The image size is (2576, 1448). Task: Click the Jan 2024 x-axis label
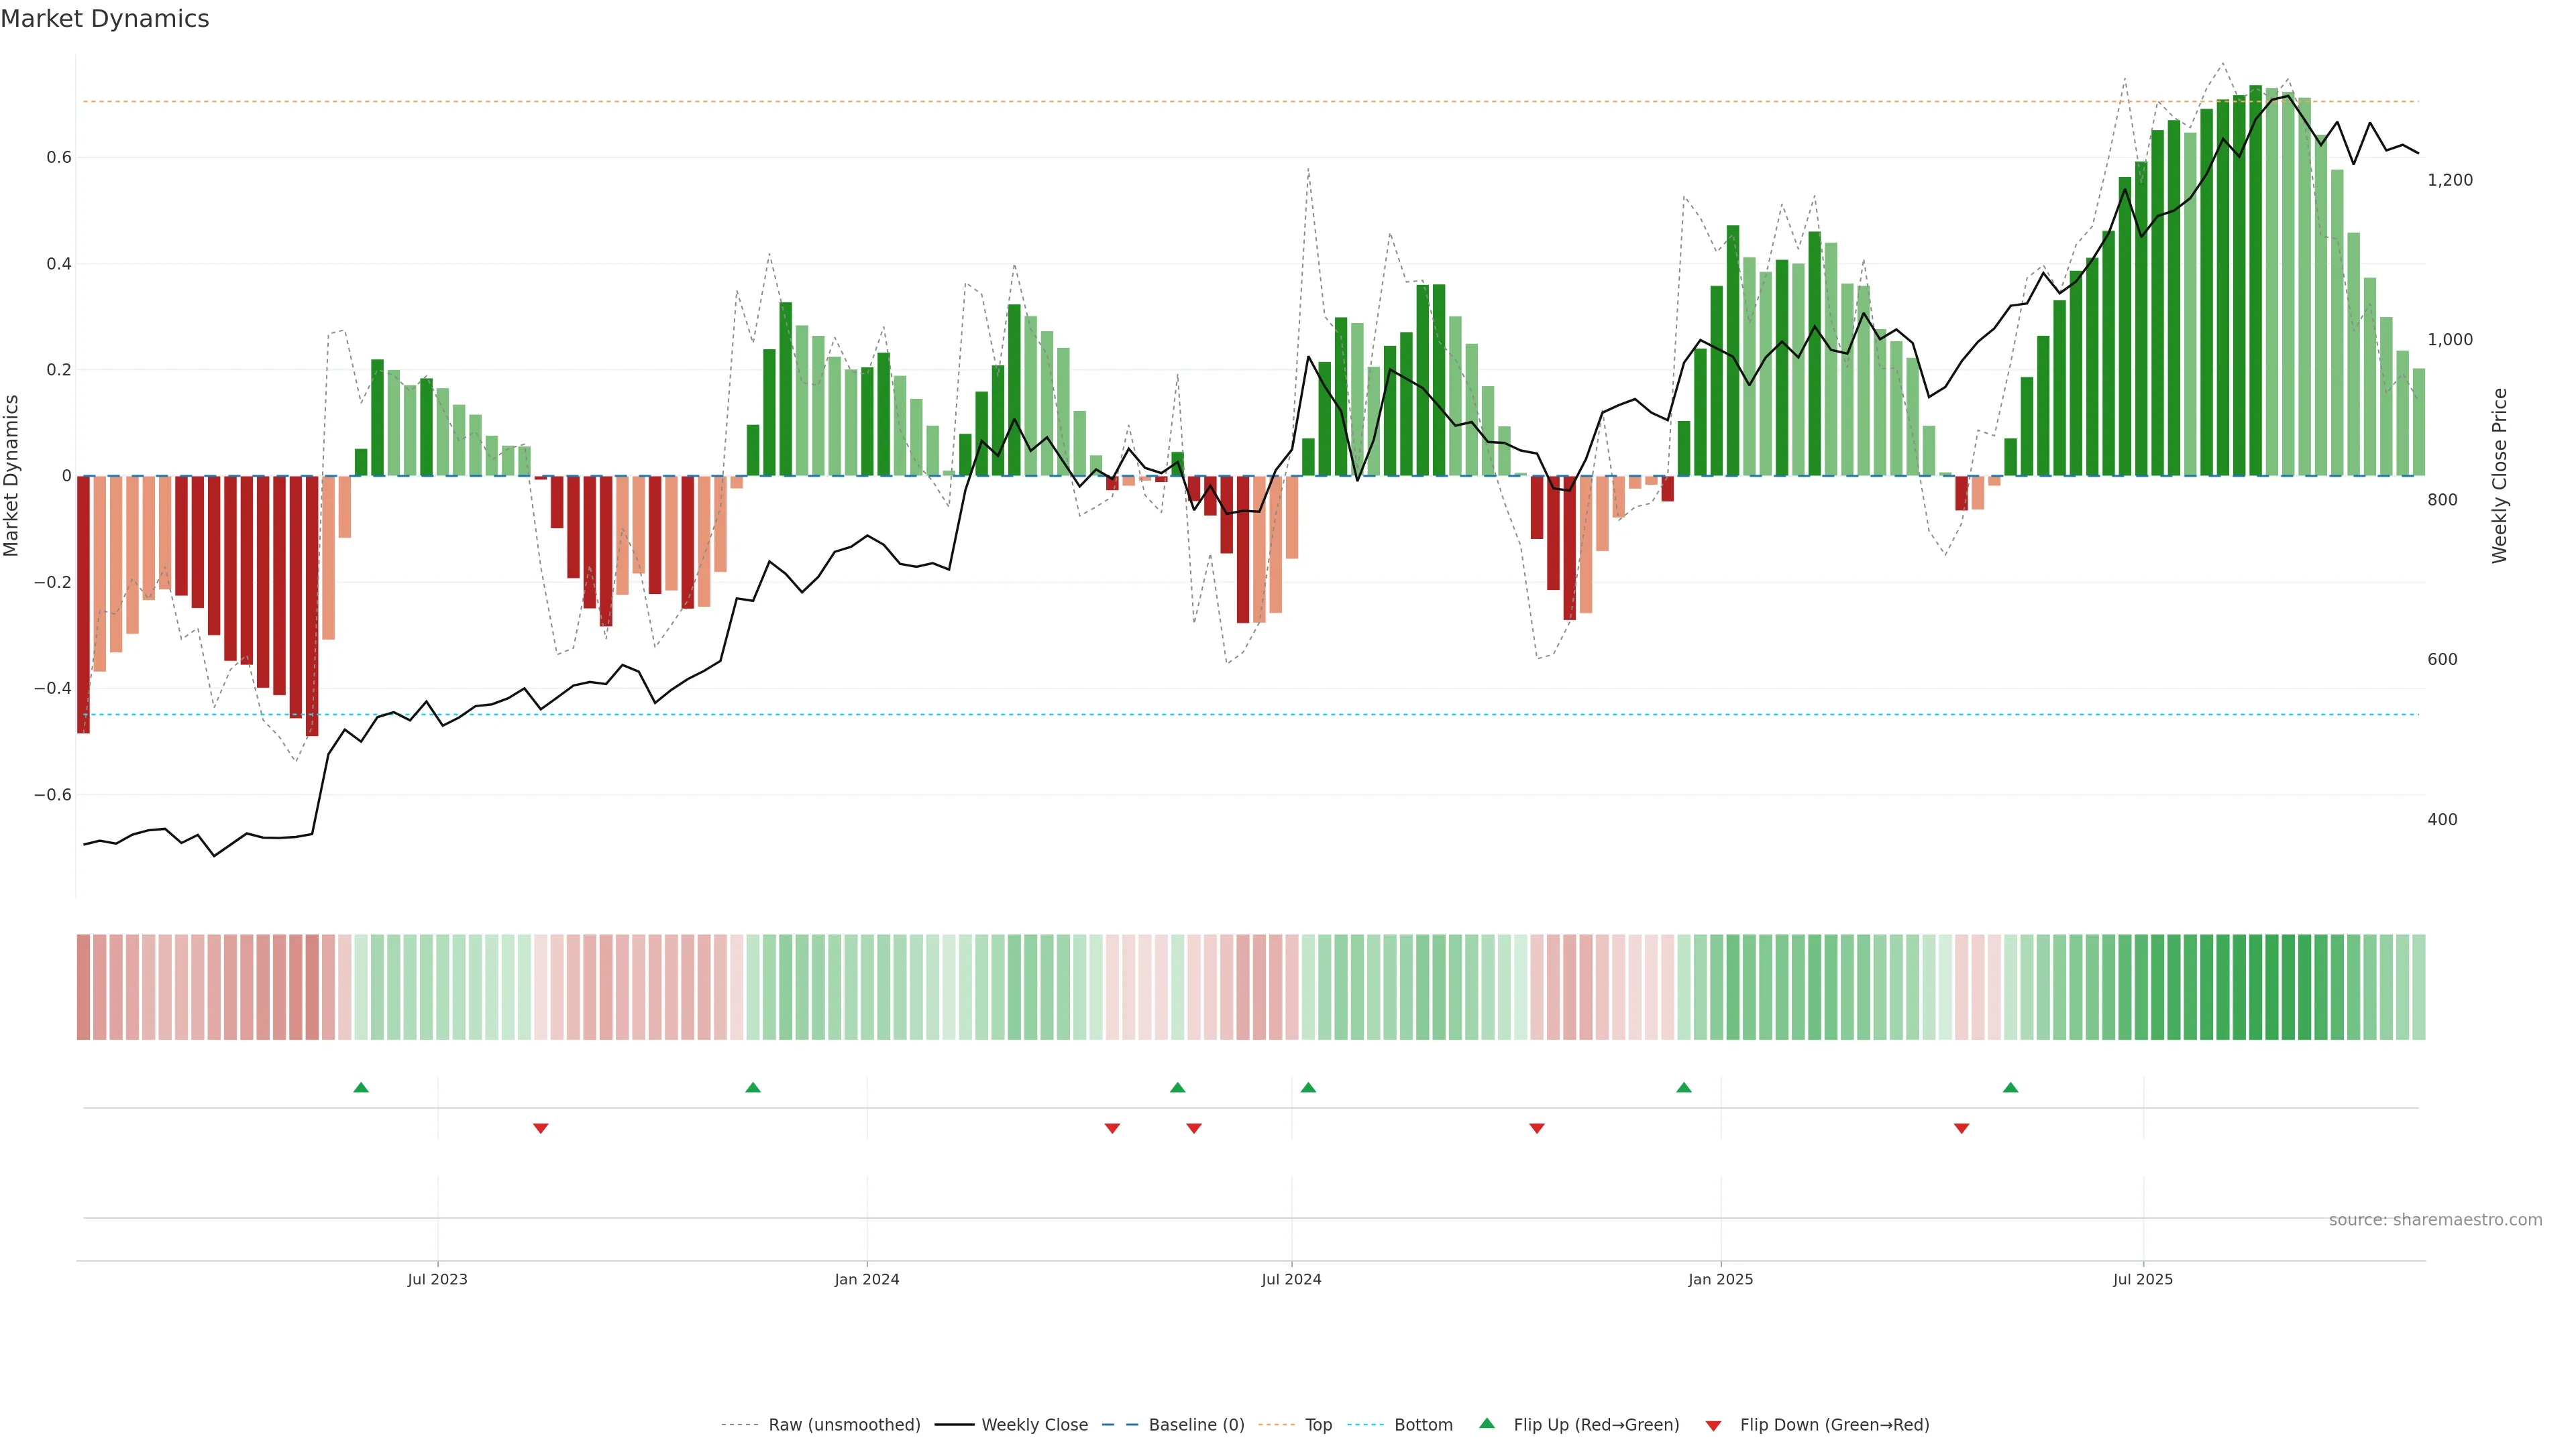(x=867, y=1279)
